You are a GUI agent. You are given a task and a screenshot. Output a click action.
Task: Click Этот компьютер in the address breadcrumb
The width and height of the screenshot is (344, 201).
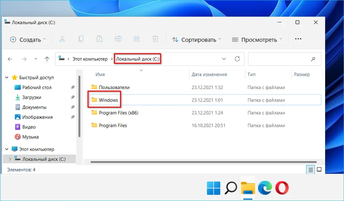click(x=90, y=59)
